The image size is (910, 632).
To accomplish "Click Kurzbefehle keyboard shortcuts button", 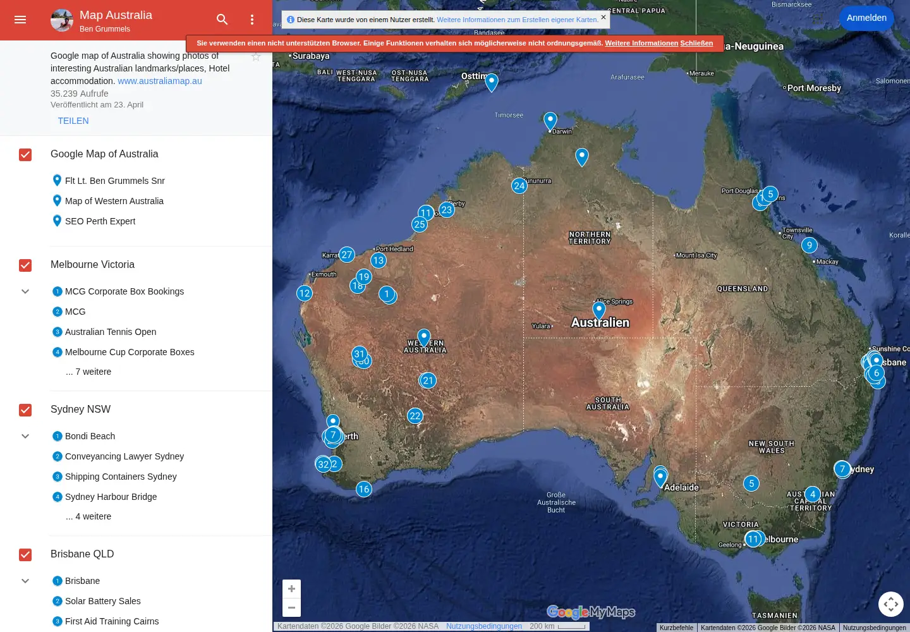I will click(676, 628).
